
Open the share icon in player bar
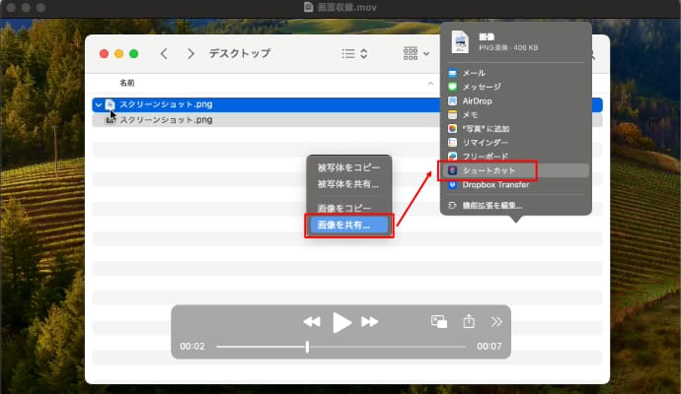(469, 321)
